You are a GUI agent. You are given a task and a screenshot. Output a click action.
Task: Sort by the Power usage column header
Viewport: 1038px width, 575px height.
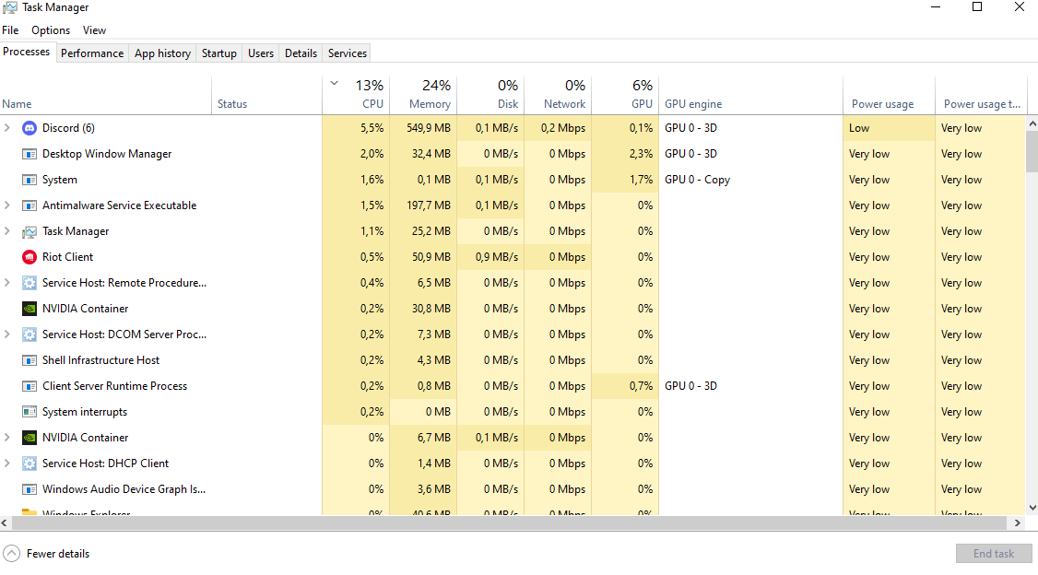tap(889, 96)
